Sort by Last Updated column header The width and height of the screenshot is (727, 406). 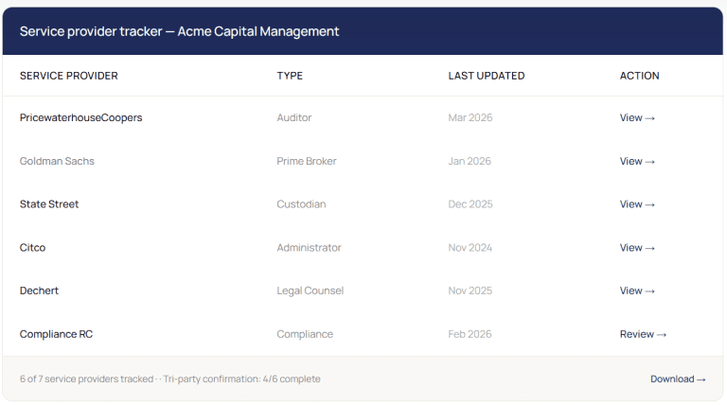tap(486, 76)
